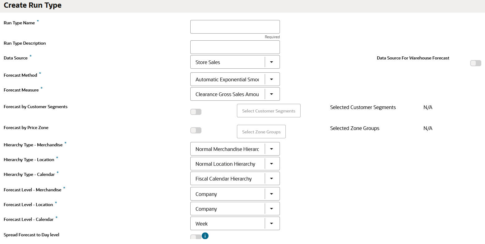Open Hierarchy Type - Location dropdown
The image size is (485, 244).
point(272,164)
